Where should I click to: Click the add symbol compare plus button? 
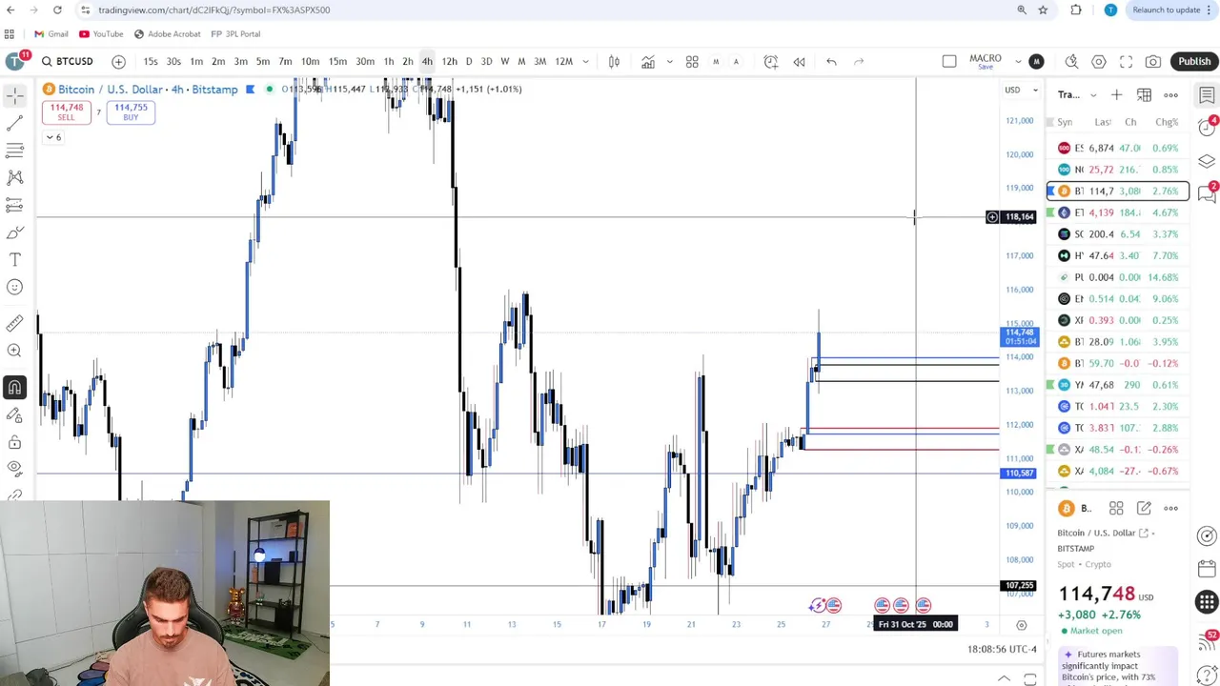click(118, 62)
